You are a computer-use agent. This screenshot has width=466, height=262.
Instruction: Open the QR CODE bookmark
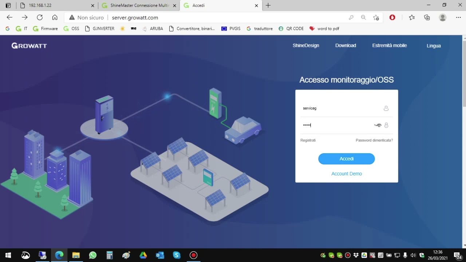(x=291, y=28)
